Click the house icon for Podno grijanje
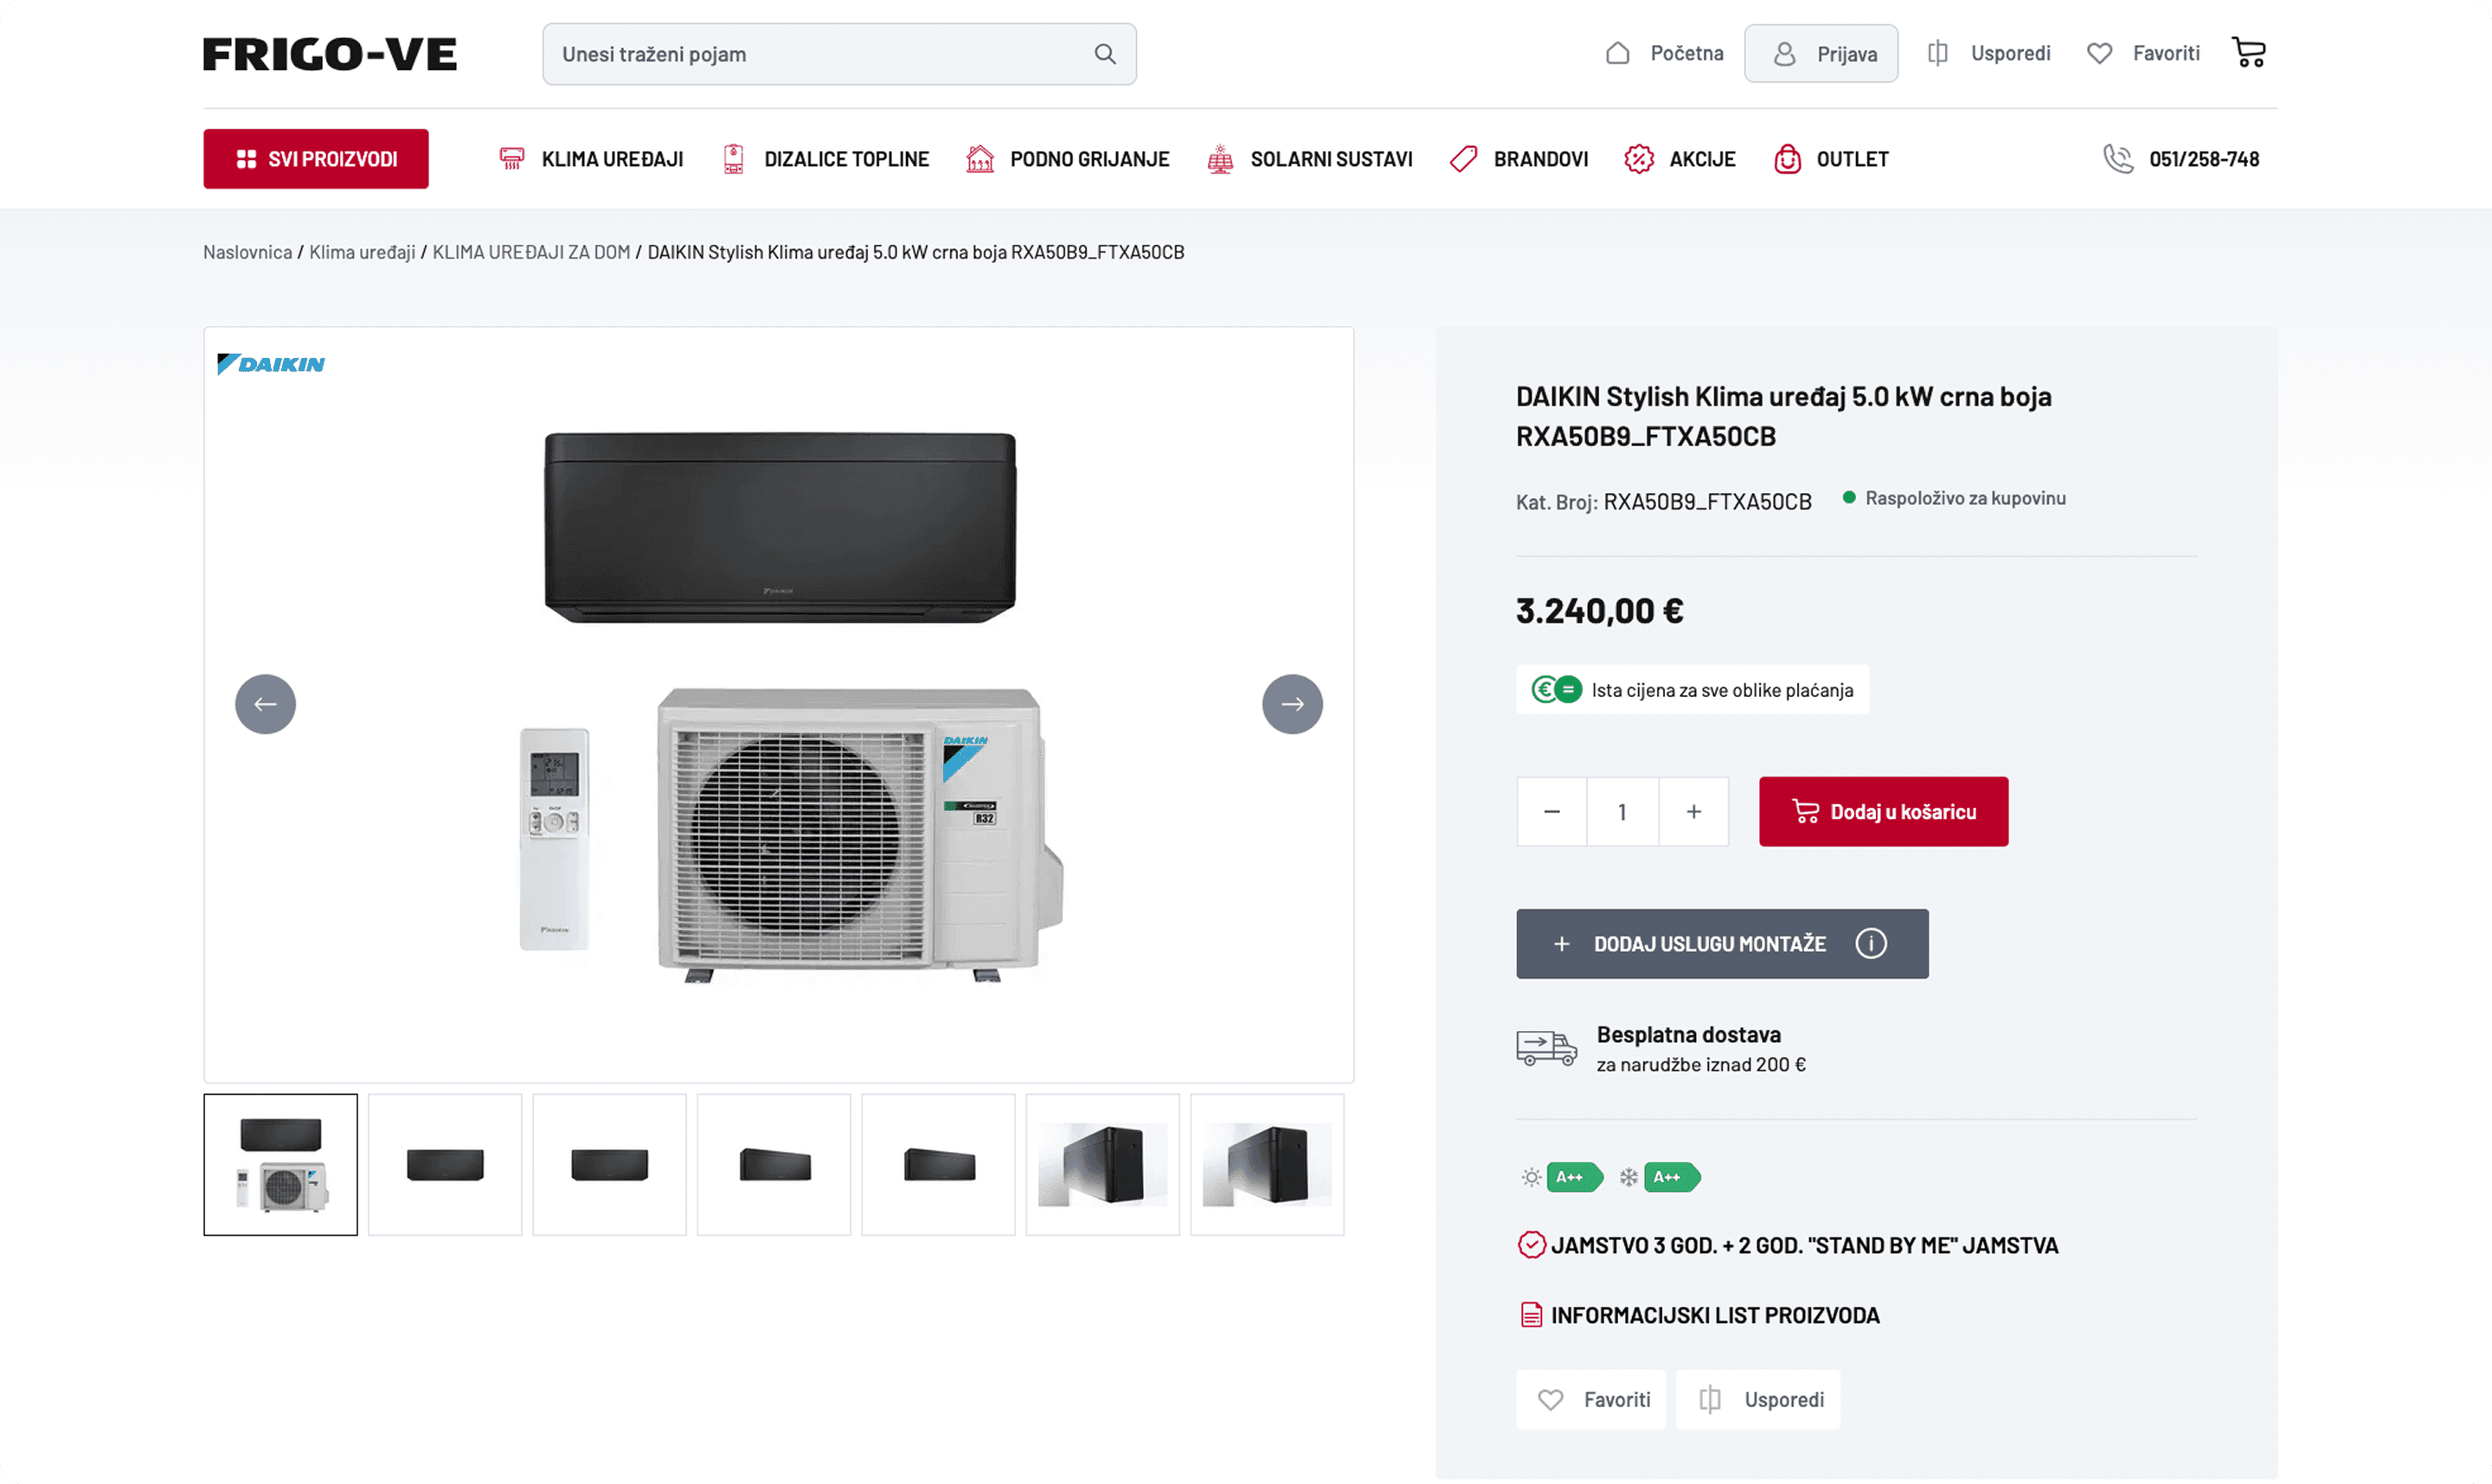Viewport: 2492px width, 1484px height. (x=979, y=159)
